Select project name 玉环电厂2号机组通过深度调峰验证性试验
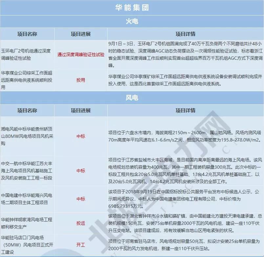This screenshot has height=257, width=264. (x=26, y=54)
